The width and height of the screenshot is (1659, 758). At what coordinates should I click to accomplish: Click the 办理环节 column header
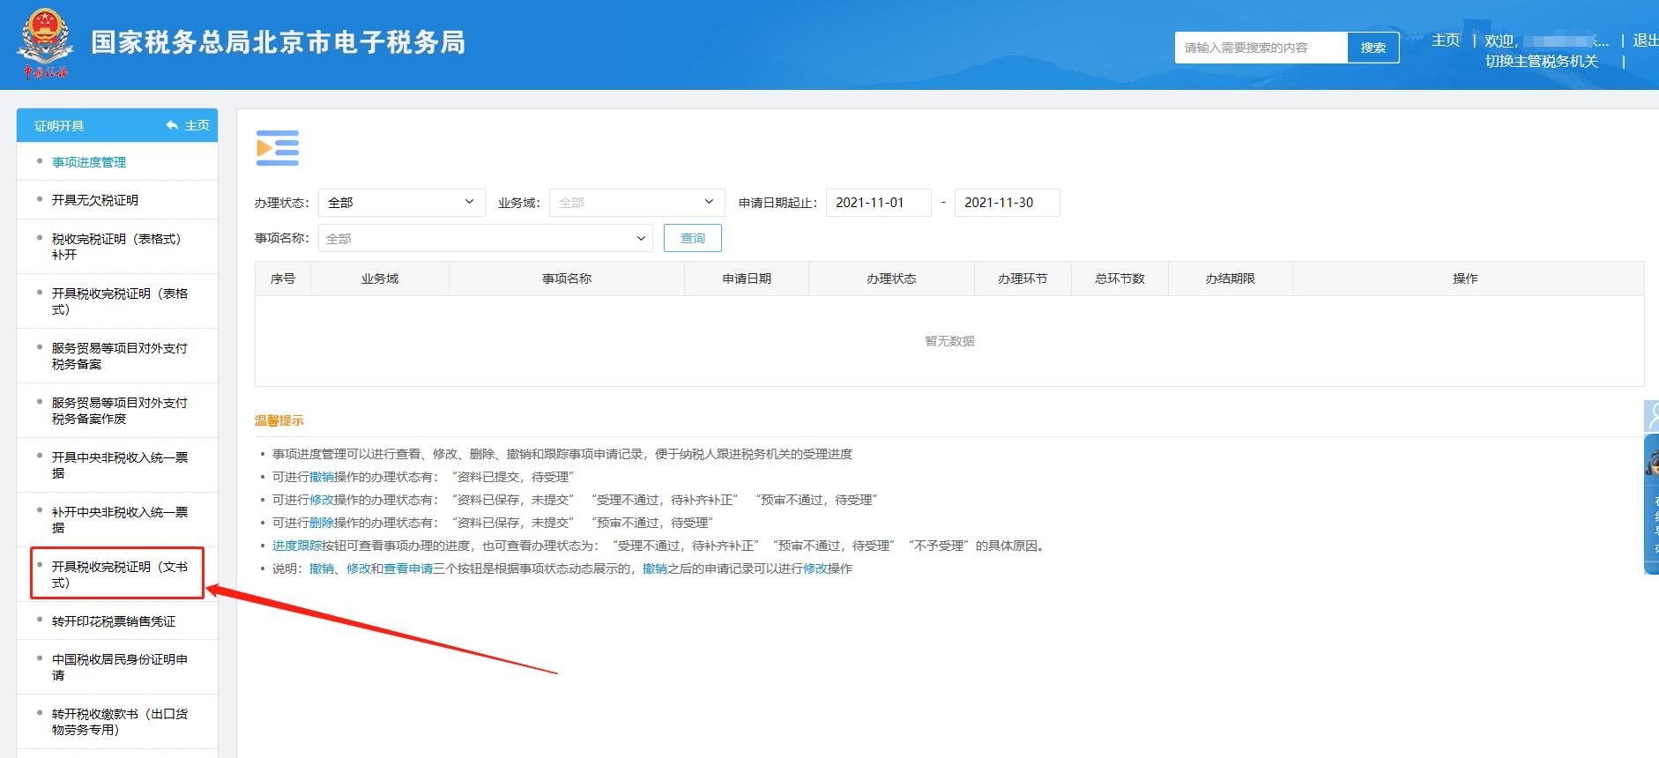tap(1023, 279)
